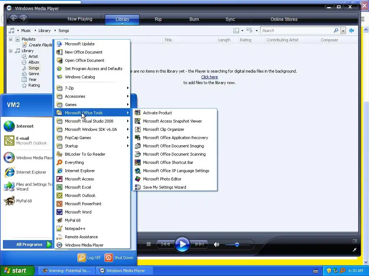Expand the 7-Zip submenu
This screenshot has height=276, width=369.
(x=92, y=88)
